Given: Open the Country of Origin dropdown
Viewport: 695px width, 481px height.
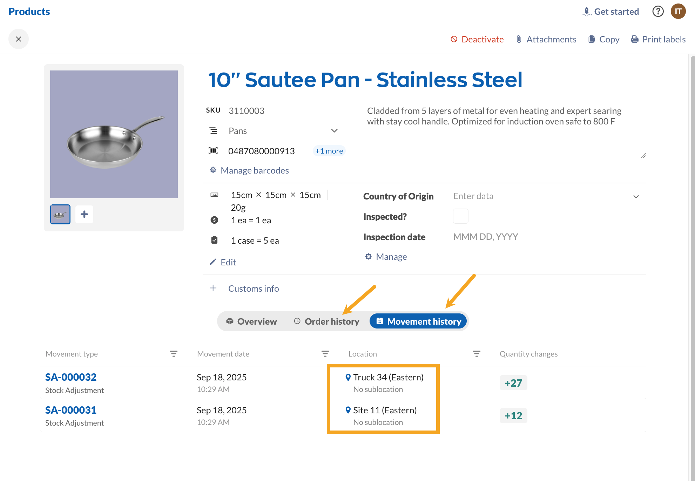Looking at the screenshot, I should click(x=636, y=196).
